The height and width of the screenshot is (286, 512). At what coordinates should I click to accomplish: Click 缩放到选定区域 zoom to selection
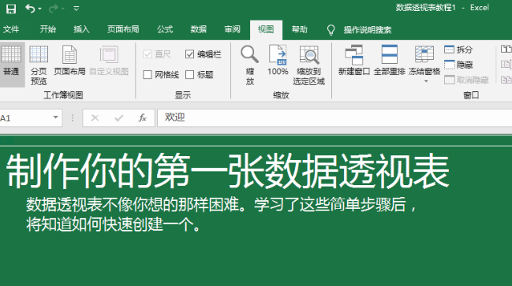tap(309, 65)
